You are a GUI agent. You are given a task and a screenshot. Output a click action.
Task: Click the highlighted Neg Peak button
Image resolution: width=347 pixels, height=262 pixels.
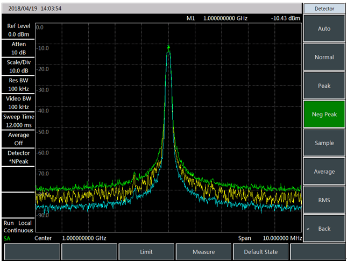pos(324,114)
